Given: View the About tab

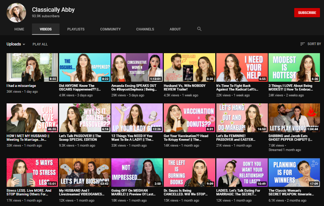Looking at the screenshot, I should [x=175, y=29].
